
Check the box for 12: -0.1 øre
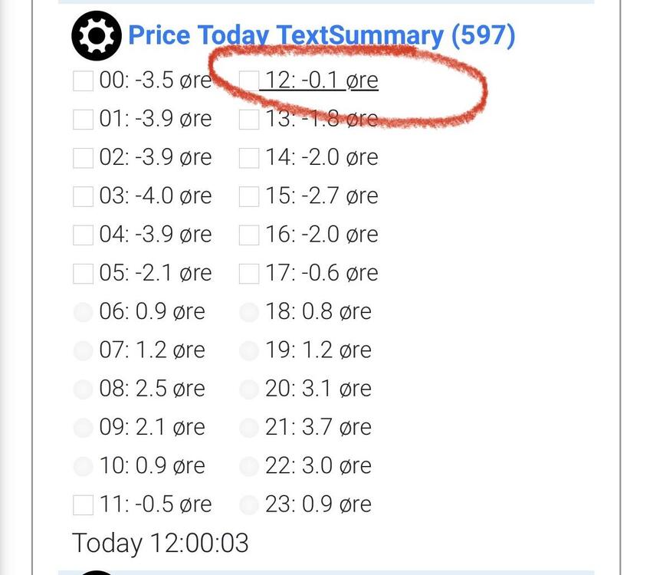[249, 80]
